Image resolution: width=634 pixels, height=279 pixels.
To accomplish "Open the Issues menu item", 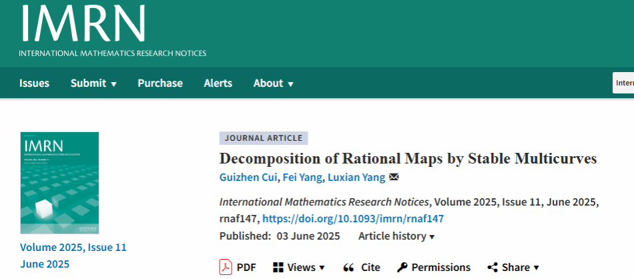I will pyautogui.click(x=34, y=83).
